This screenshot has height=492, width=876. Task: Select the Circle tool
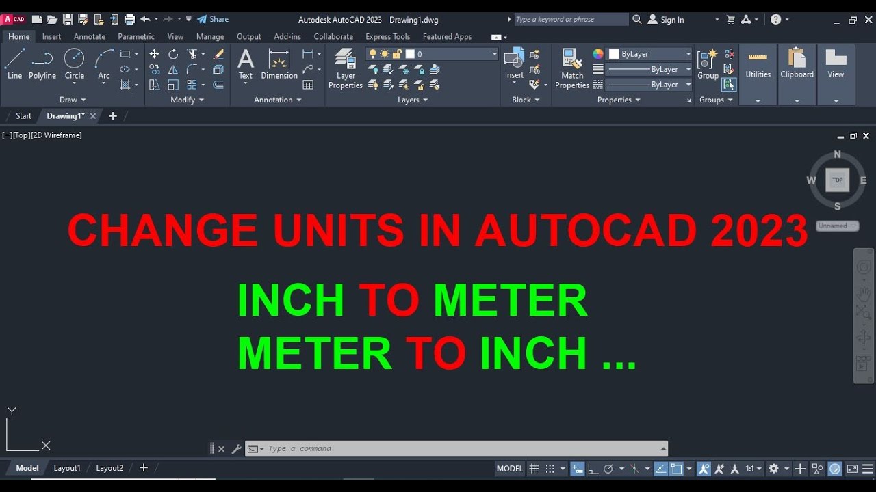(74, 64)
